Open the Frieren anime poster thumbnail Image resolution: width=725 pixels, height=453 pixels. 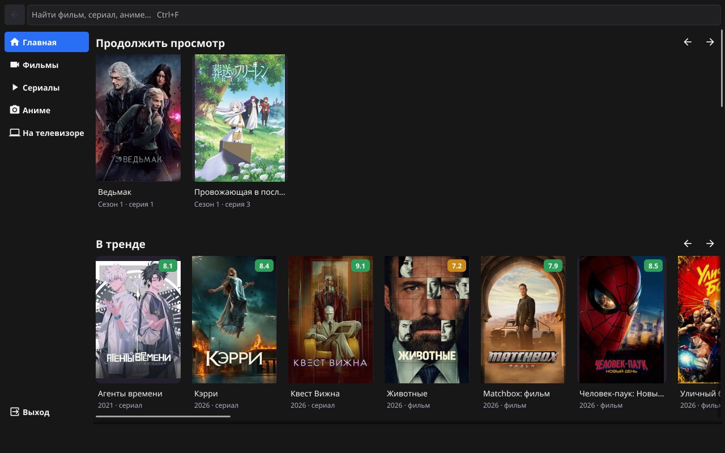[240, 118]
